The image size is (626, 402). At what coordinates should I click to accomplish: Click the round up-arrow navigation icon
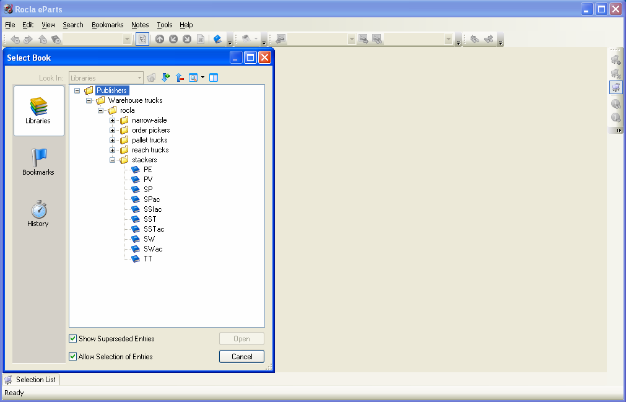coord(160,39)
